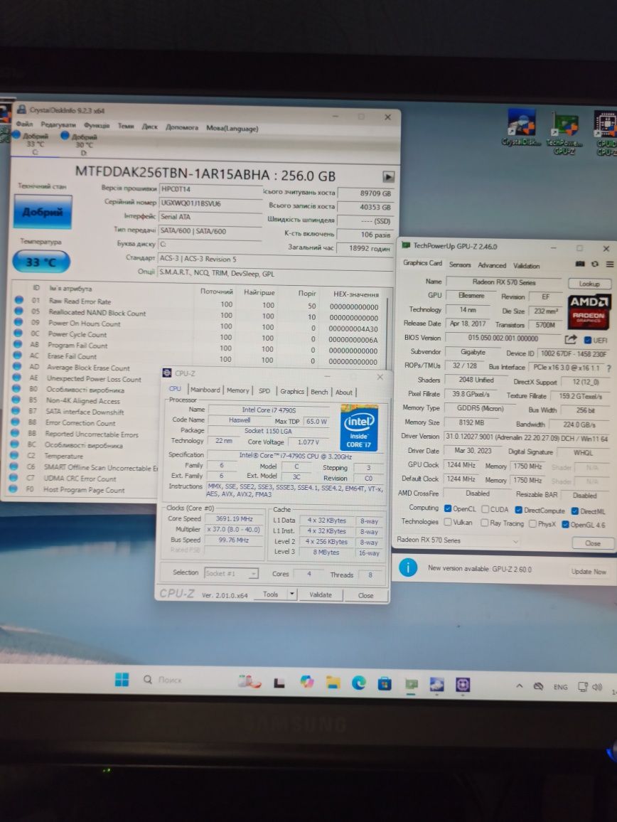Click the Добрий health status button

point(43,212)
